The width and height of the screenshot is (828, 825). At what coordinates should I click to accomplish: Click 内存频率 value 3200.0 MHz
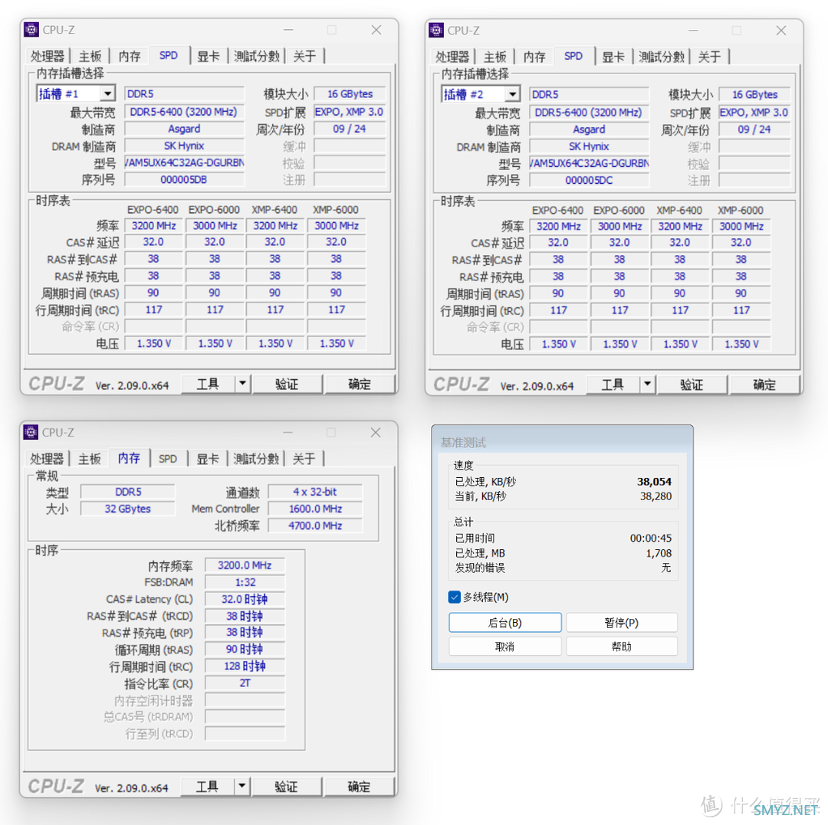pyautogui.click(x=245, y=565)
